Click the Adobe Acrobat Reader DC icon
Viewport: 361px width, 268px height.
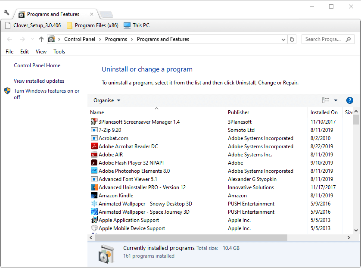[94, 146]
